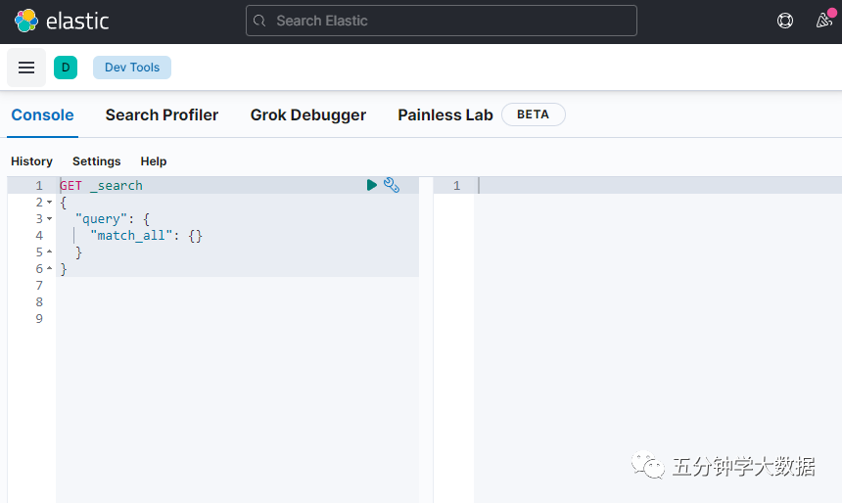This screenshot has height=503, width=842.
Task: Collapse the code fold at line 2
Action: pyautogui.click(x=50, y=203)
